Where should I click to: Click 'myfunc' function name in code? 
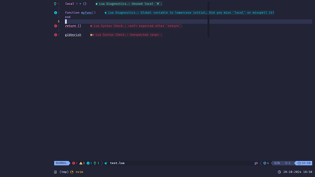87,13
